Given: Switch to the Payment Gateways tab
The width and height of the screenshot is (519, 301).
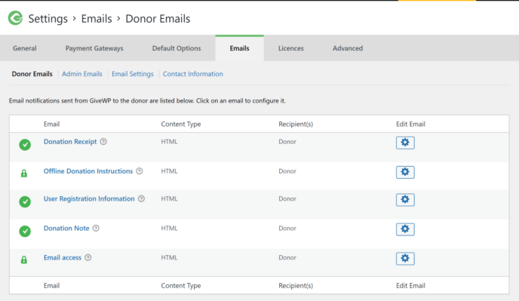Looking at the screenshot, I should [94, 48].
